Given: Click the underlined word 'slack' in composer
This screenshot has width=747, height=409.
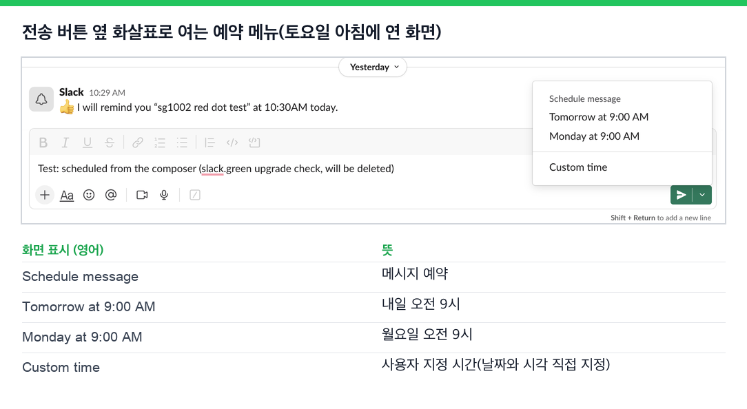Looking at the screenshot, I should pyautogui.click(x=212, y=169).
